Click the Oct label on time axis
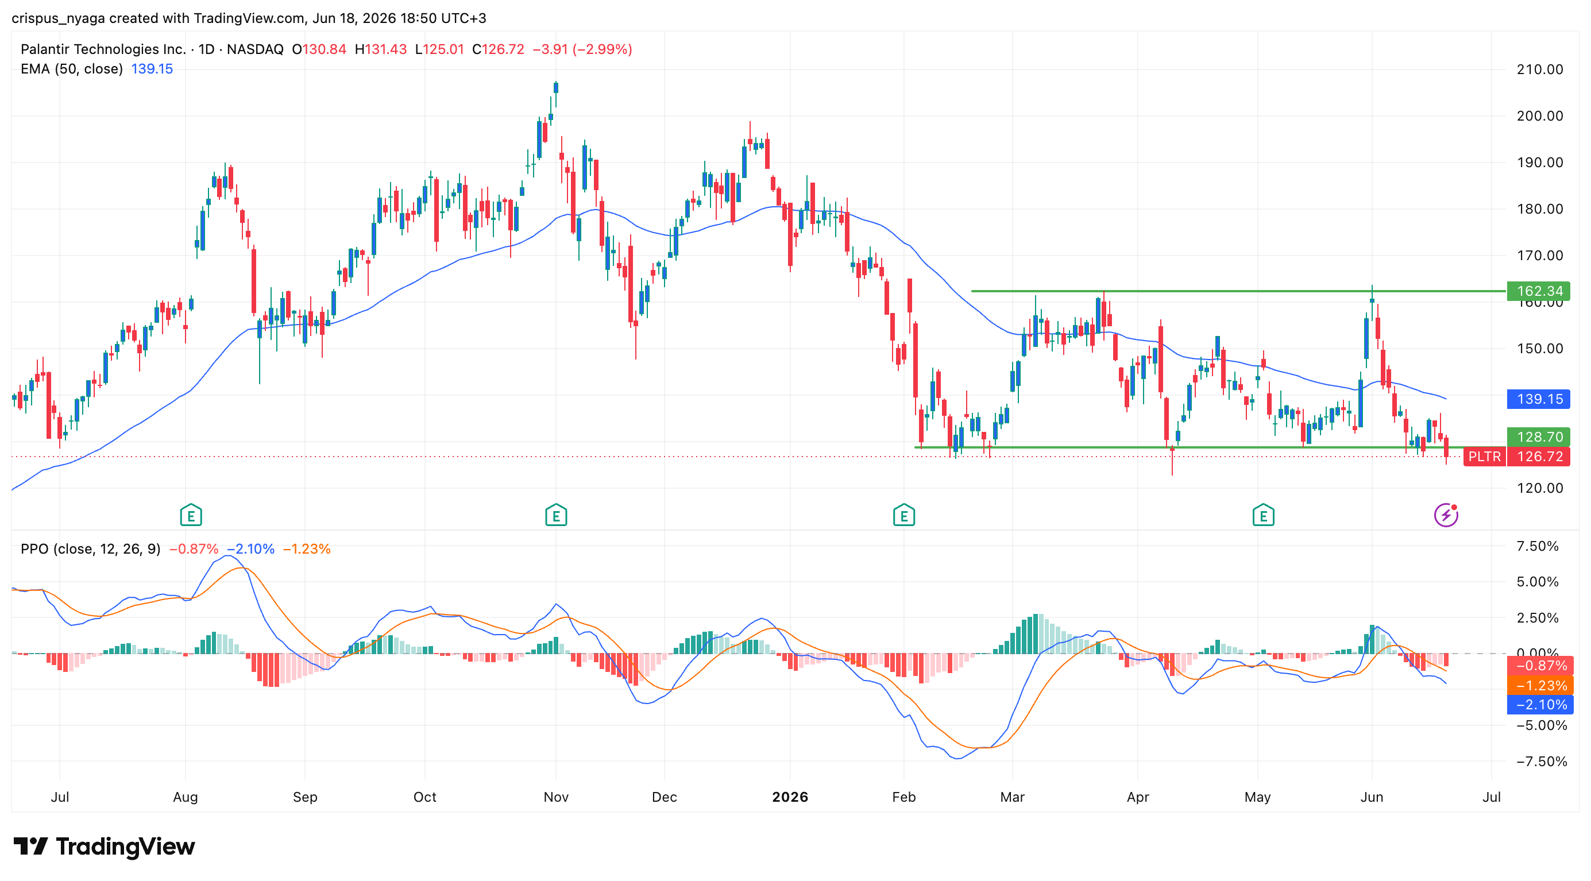1591x881 pixels. click(424, 797)
